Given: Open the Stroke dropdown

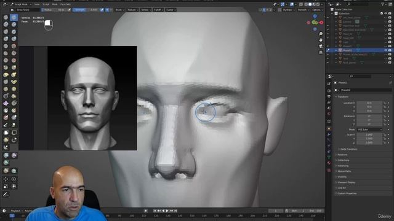Looking at the screenshot, I should pyautogui.click(x=146, y=10).
